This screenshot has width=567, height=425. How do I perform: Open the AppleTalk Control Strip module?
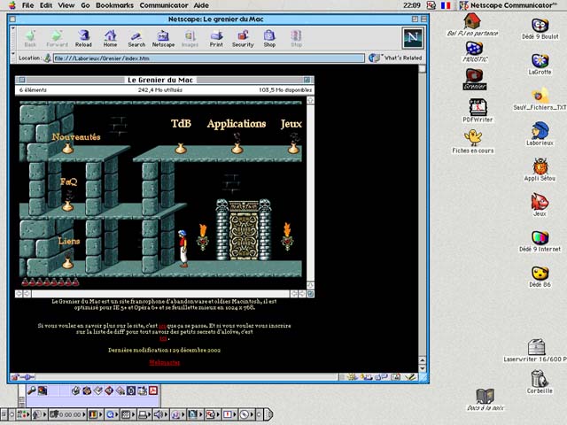pos(38,414)
